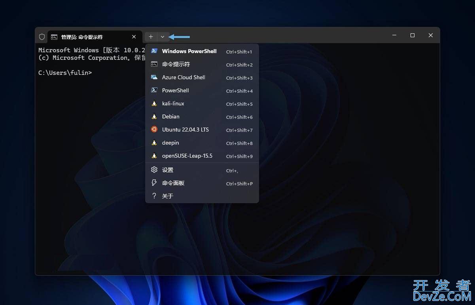Click the administrator shield icon in title bar
Screen dimensions: 475x305
[42, 37]
